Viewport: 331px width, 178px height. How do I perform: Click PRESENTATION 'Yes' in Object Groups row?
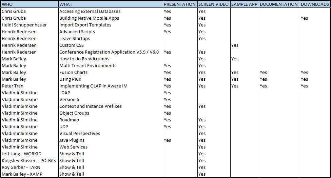click(168, 113)
